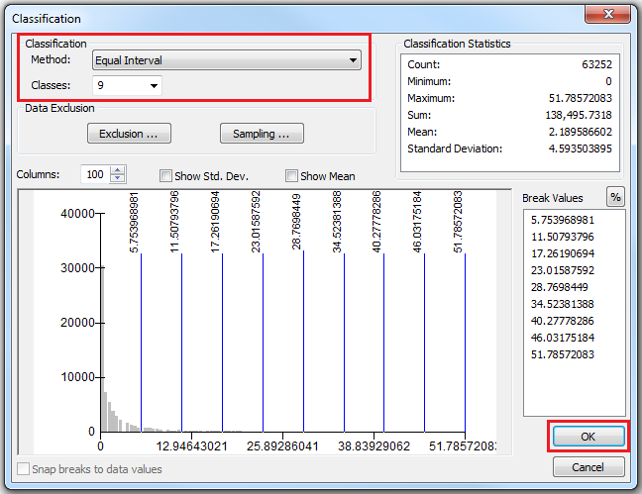Screen dimensions: 642x494
Task: Click the blue break line at 11.50793796
Action: (181, 343)
